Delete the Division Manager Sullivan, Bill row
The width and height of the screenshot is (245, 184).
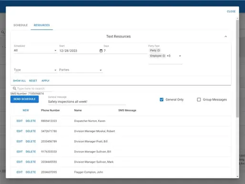31,152
